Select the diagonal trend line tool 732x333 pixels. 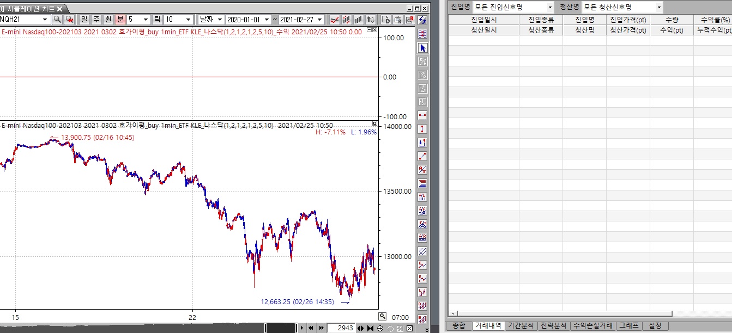tap(422, 157)
